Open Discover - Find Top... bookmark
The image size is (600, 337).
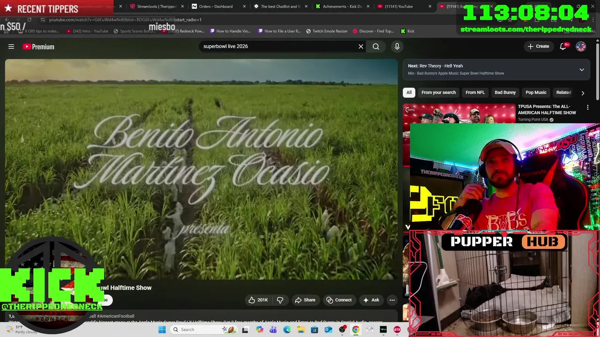[373, 31]
